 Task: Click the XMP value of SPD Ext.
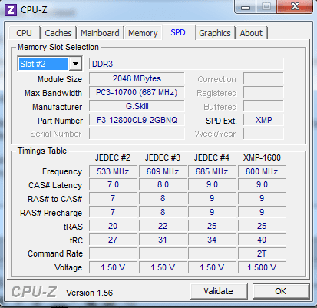pyautogui.click(x=263, y=120)
